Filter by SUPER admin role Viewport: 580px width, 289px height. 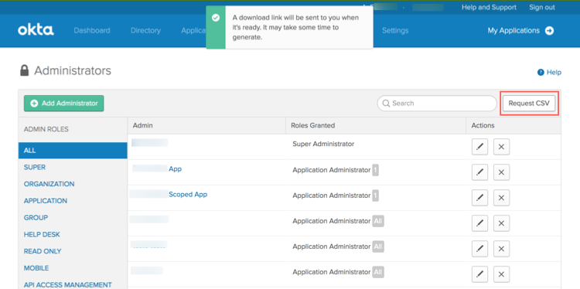coord(34,168)
